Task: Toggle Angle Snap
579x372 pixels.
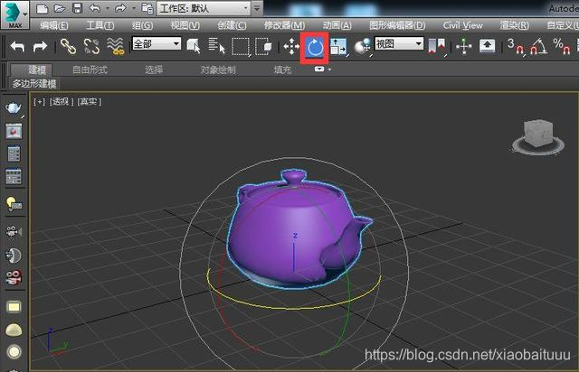Action: [538, 46]
